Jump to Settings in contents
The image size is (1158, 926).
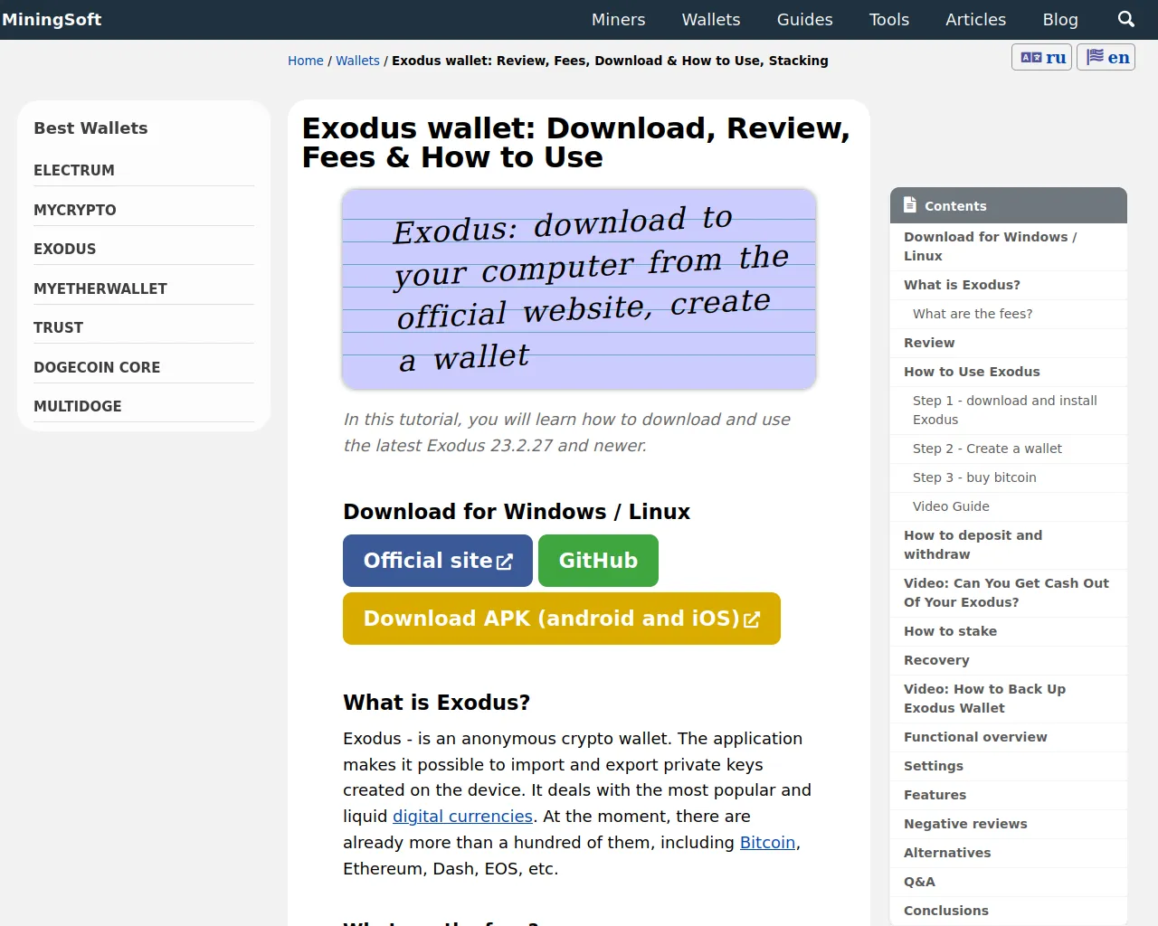click(1009, 766)
